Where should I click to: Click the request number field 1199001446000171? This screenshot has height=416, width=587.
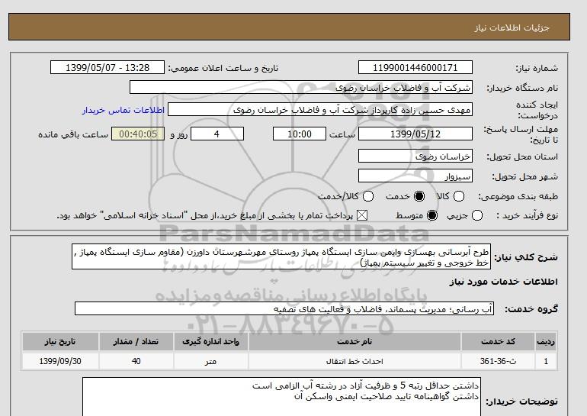(415, 67)
